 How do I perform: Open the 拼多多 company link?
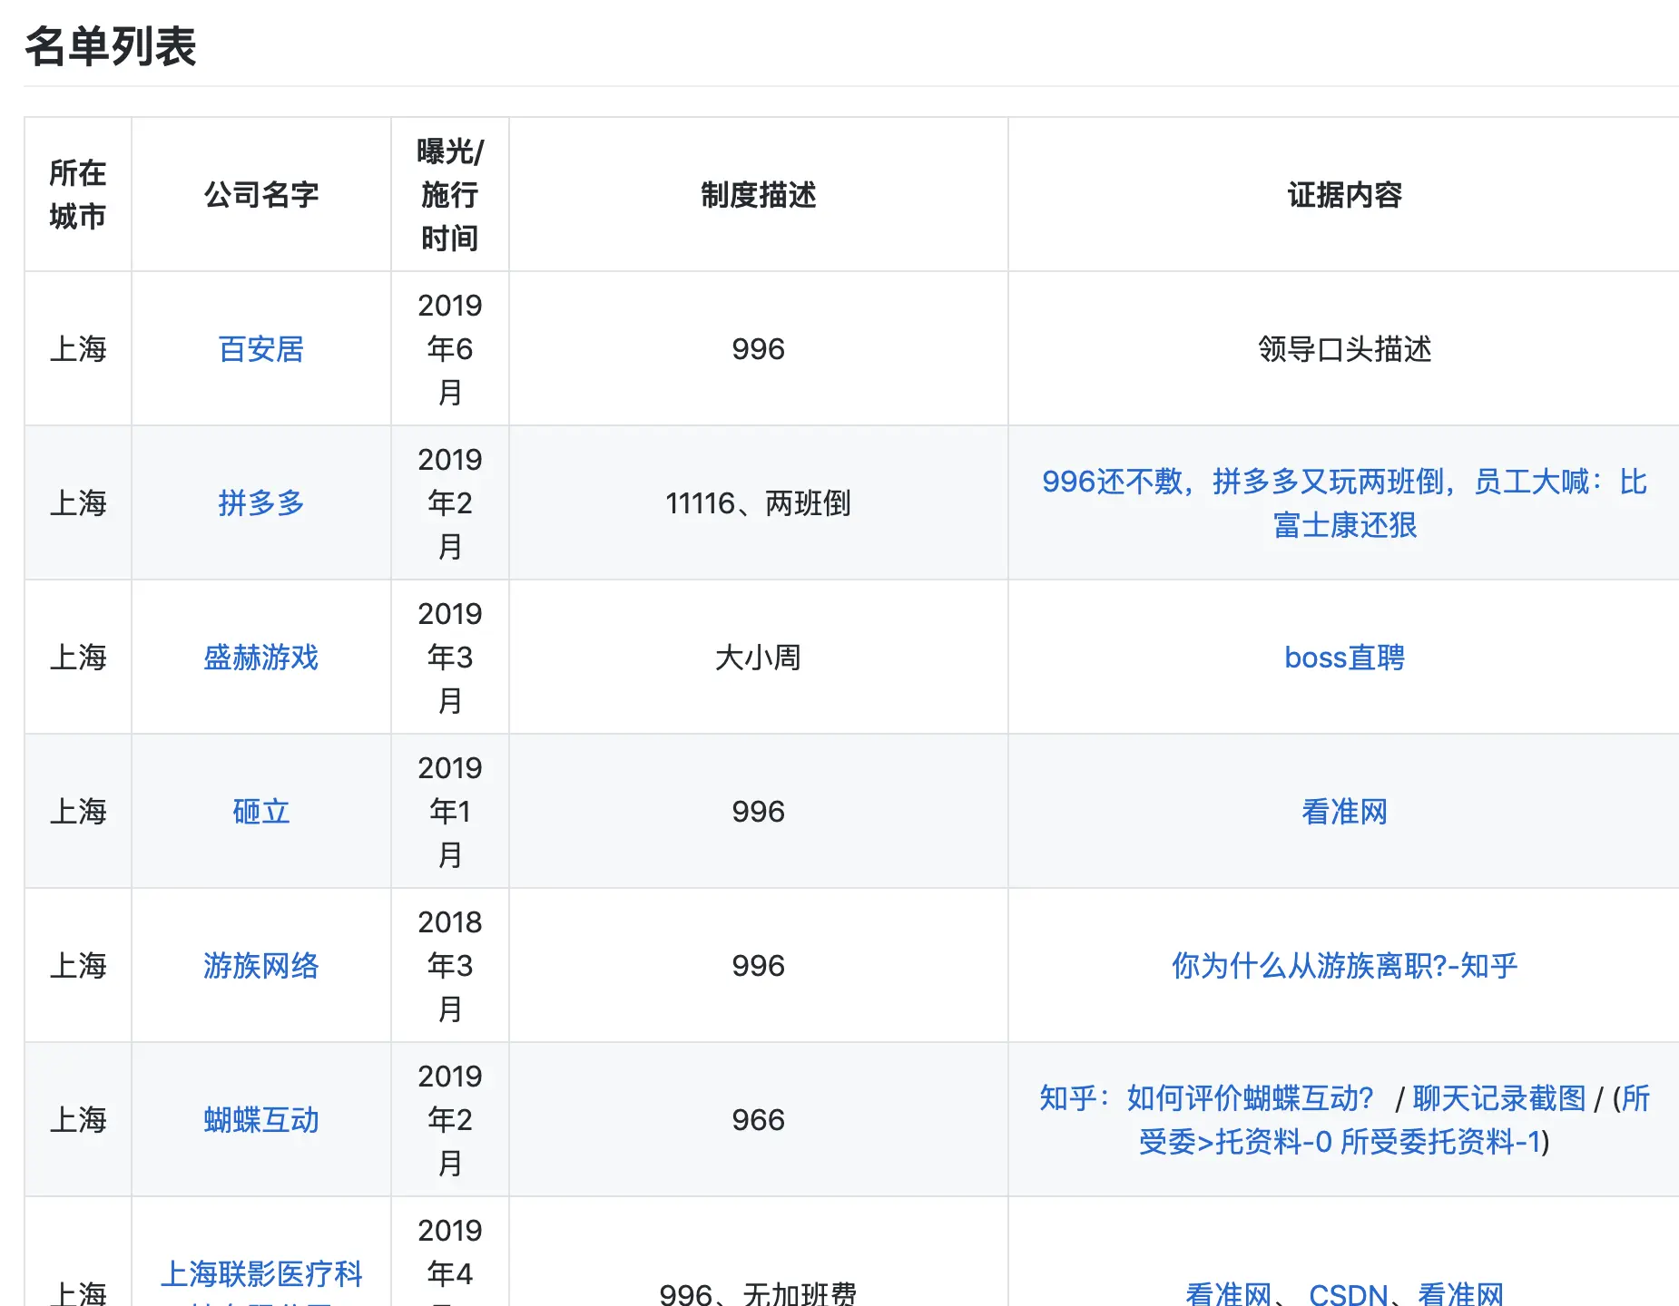[x=260, y=503]
